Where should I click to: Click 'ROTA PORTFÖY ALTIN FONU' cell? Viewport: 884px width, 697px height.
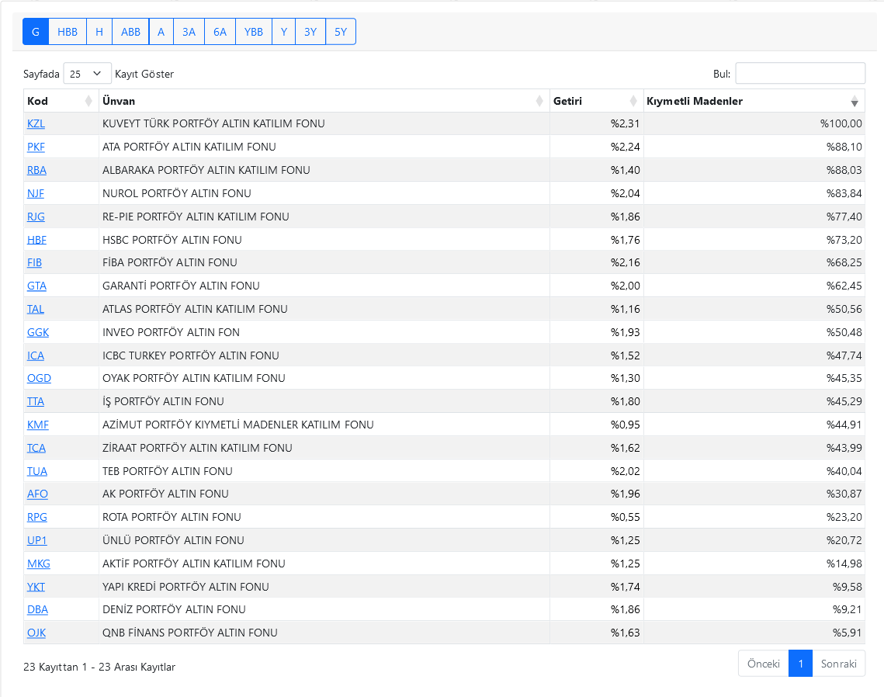(324, 517)
